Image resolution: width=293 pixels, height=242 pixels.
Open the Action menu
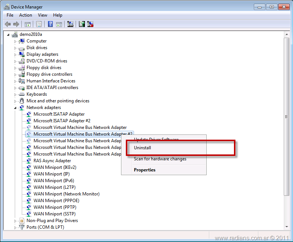point(25,15)
